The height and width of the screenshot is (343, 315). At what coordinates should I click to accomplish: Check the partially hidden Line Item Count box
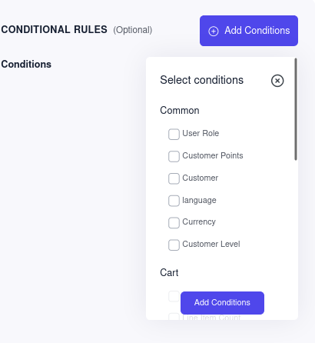click(x=174, y=317)
